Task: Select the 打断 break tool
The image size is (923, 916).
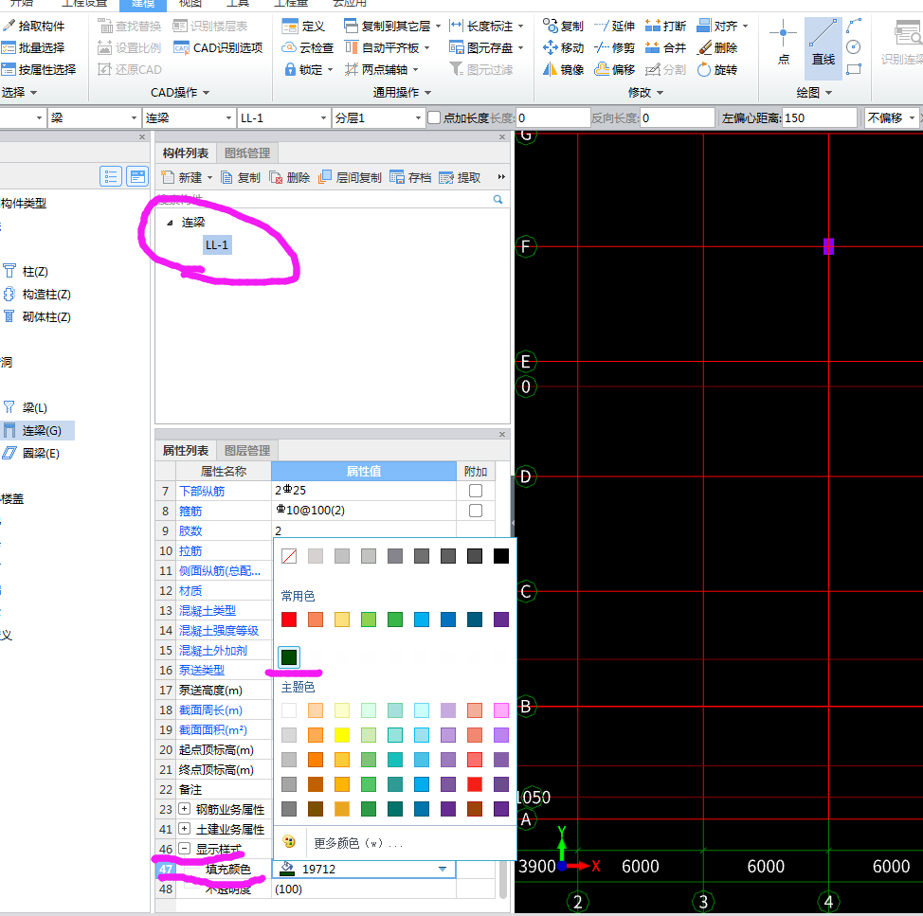Action: coord(666,26)
